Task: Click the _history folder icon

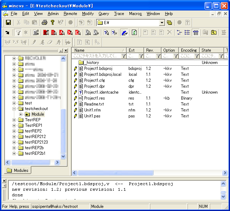Action: pyautogui.click(x=81, y=63)
